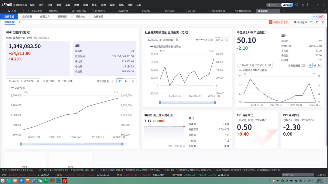Image resolution: width=328 pixels, height=184 pixels.
Task: Add a new dashboard tab with plus
Action: click(x=19, y=22)
